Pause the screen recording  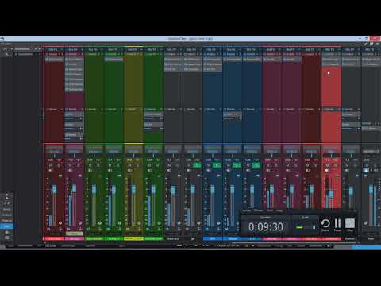pos(337,224)
